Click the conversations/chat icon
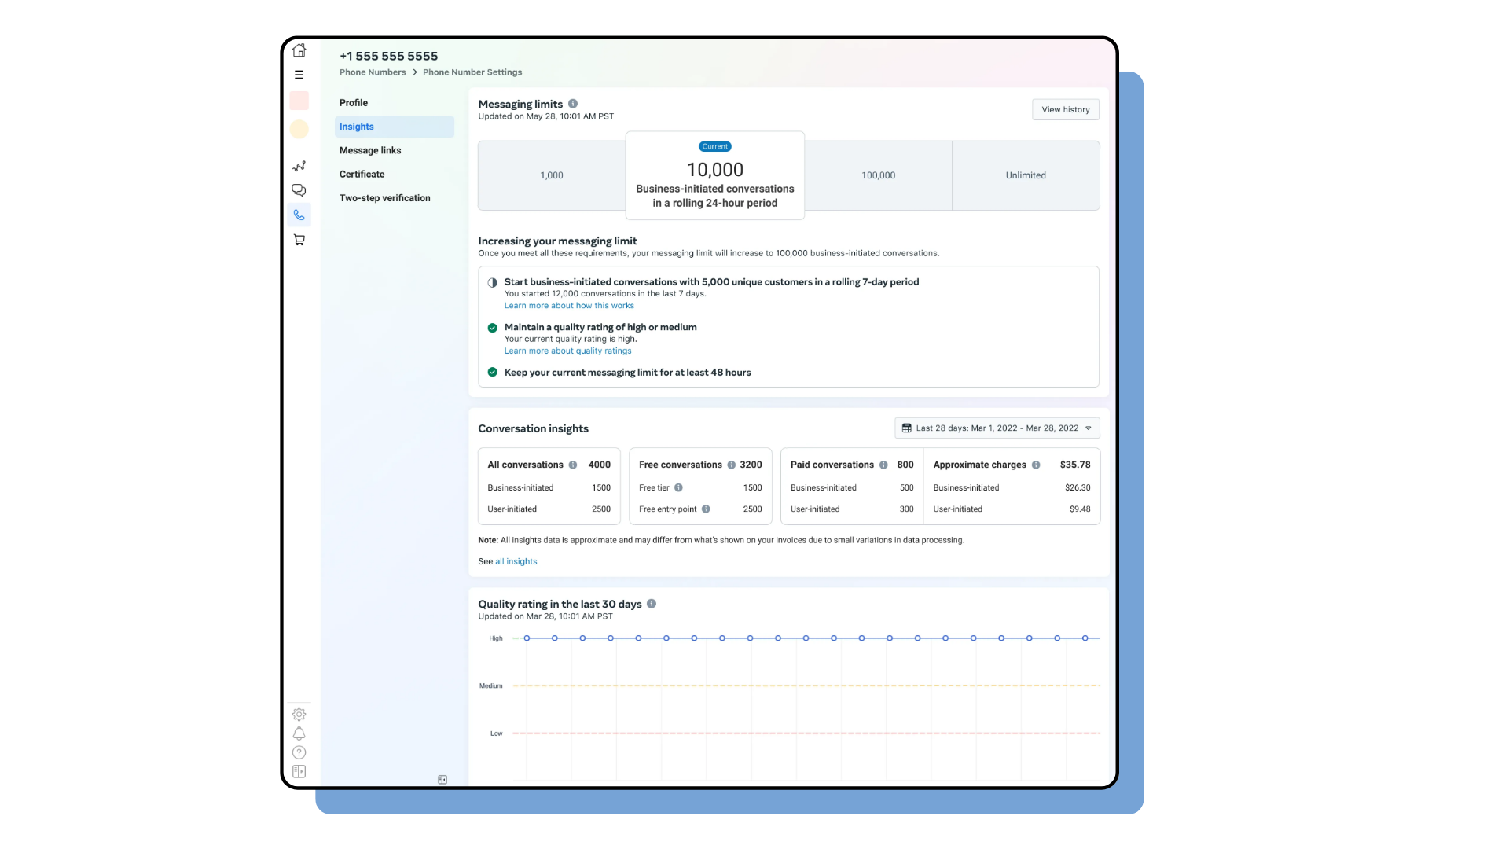1509x849 pixels. (299, 191)
